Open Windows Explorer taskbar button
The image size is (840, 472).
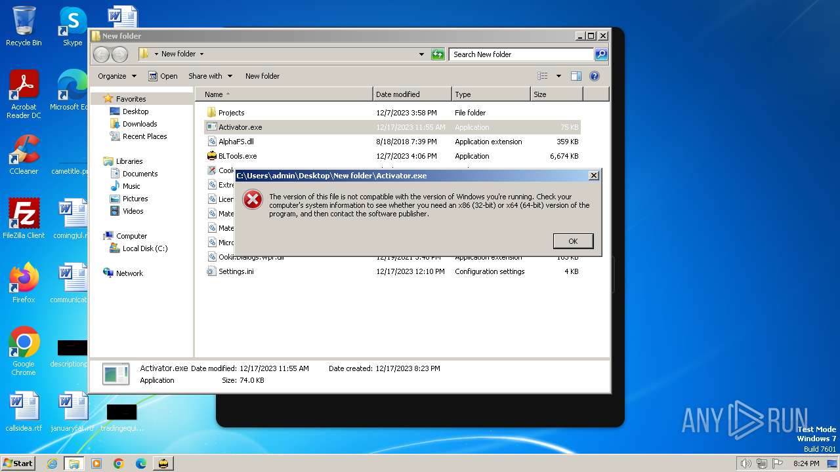point(74,463)
